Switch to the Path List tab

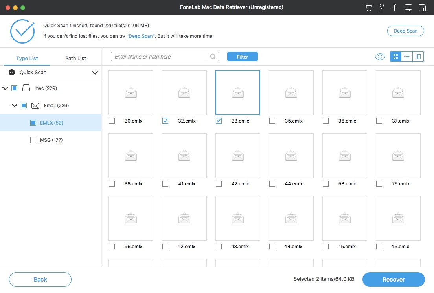(x=75, y=58)
